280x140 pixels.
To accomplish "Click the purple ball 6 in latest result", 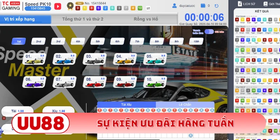I will pyautogui.click(x=98, y=8).
